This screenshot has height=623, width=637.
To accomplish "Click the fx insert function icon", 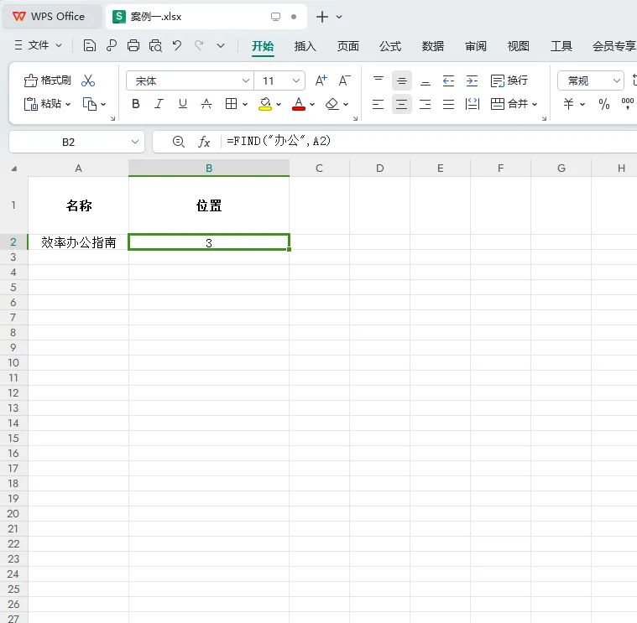I will pos(204,142).
